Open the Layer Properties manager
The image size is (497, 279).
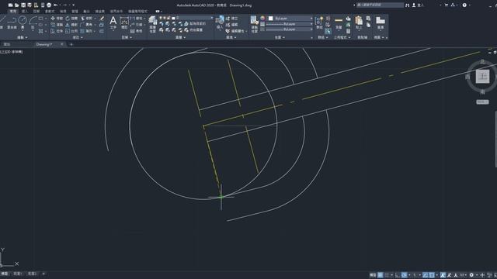tap(153, 24)
